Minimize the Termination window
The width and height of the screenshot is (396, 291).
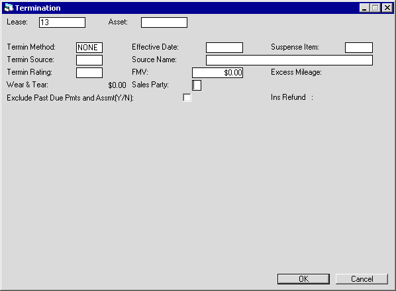click(x=364, y=8)
